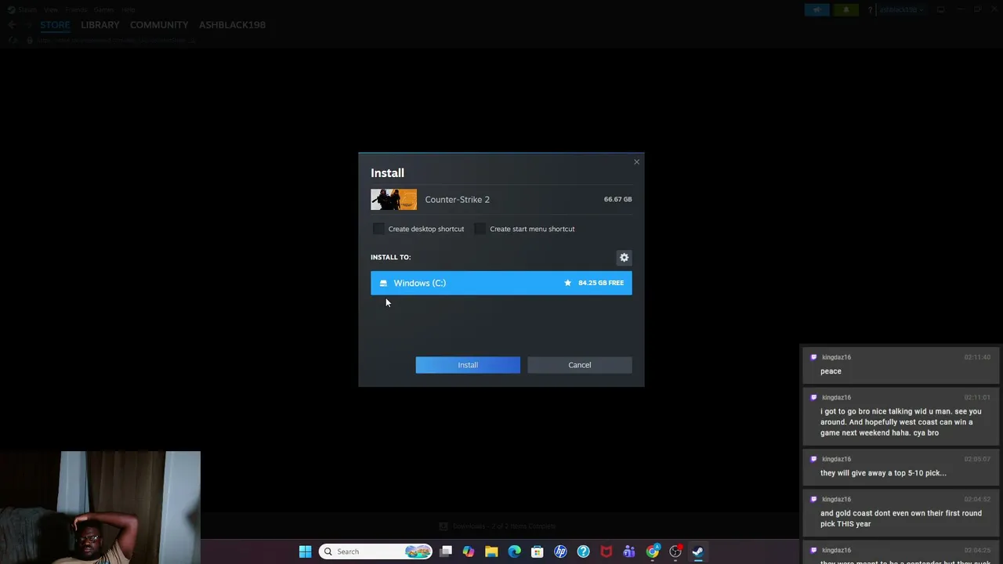Open Microsoft Store from the taskbar

click(537, 551)
